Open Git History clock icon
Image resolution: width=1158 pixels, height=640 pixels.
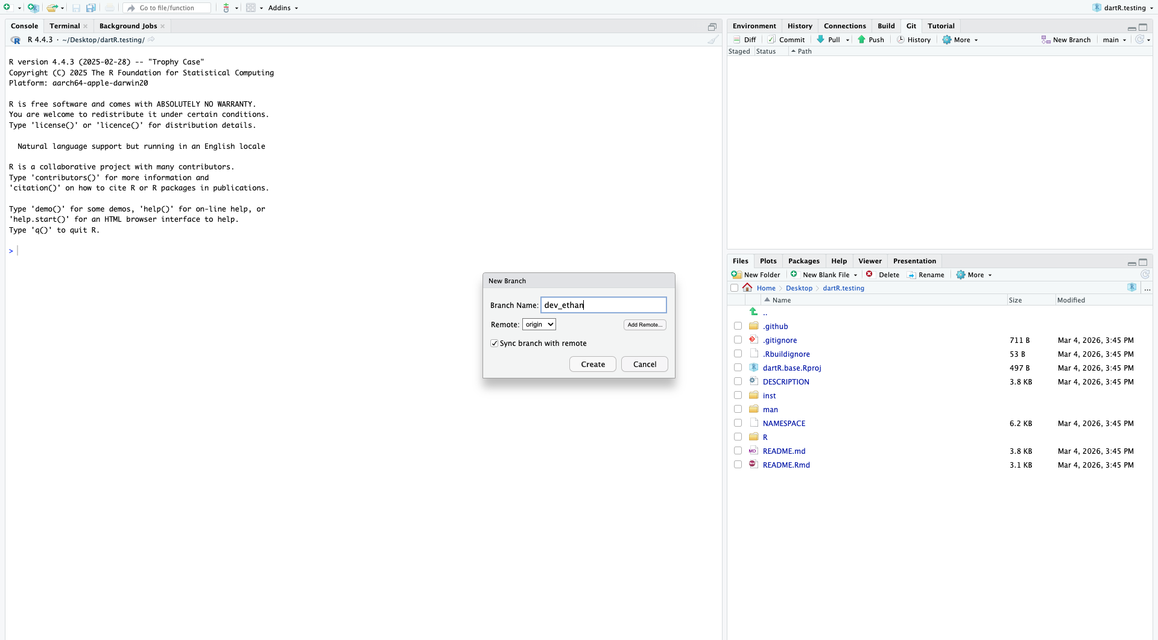(x=900, y=40)
